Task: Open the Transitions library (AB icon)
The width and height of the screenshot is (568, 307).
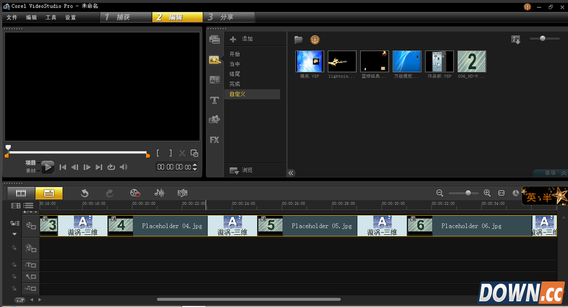Action: [x=214, y=80]
